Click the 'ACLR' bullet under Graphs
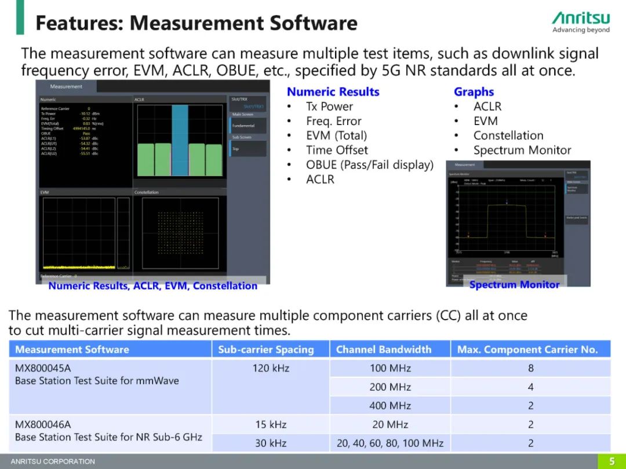This screenshot has width=626, height=469. pyautogui.click(x=487, y=107)
